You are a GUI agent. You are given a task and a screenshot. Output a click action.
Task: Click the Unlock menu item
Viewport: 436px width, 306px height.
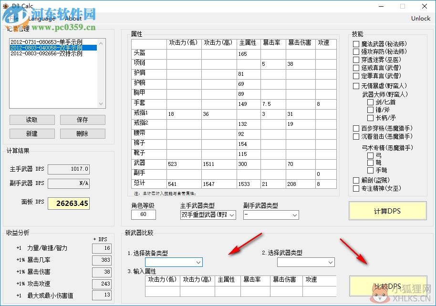(x=420, y=18)
